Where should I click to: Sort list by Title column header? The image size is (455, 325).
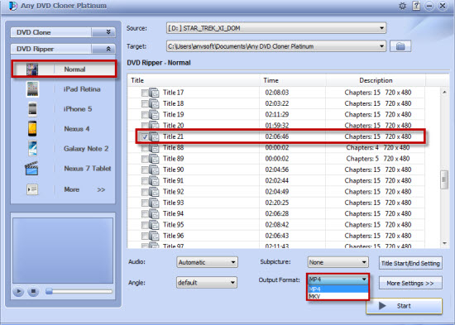(194, 80)
